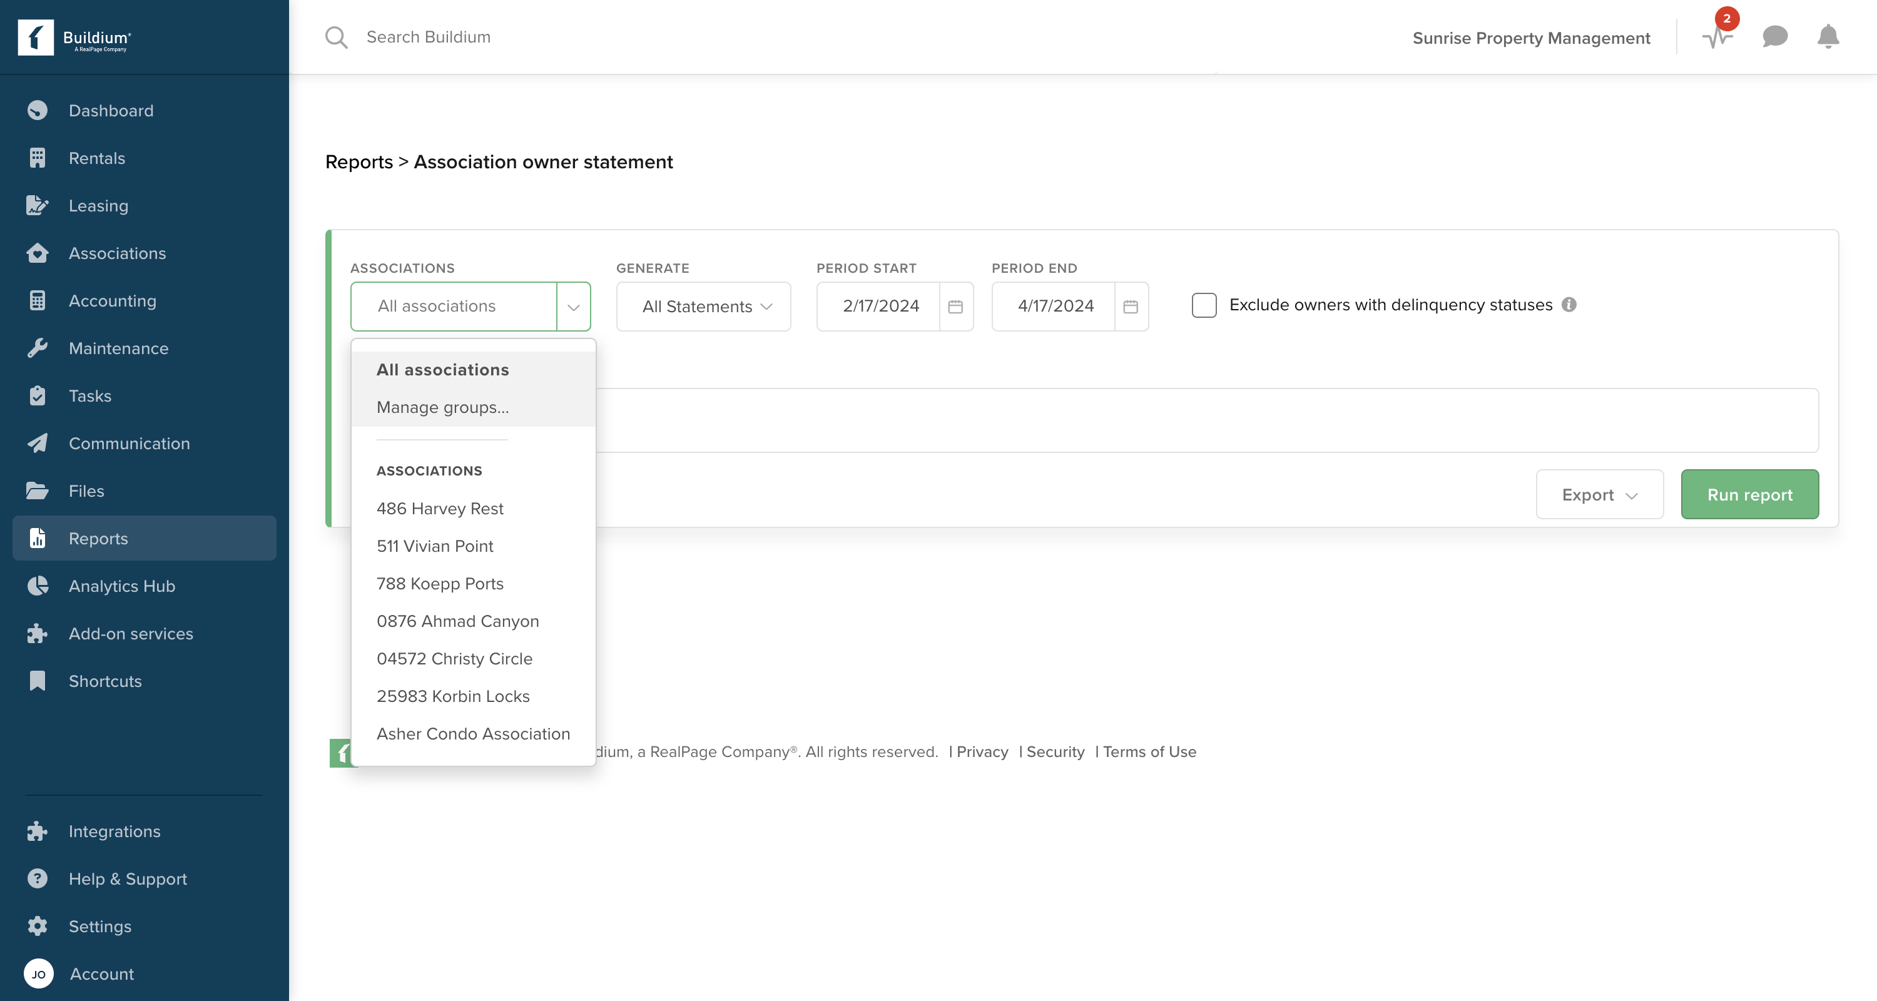Expand the Export dropdown
The image size is (1877, 1001).
pyautogui.click(x=1599, y=495)
